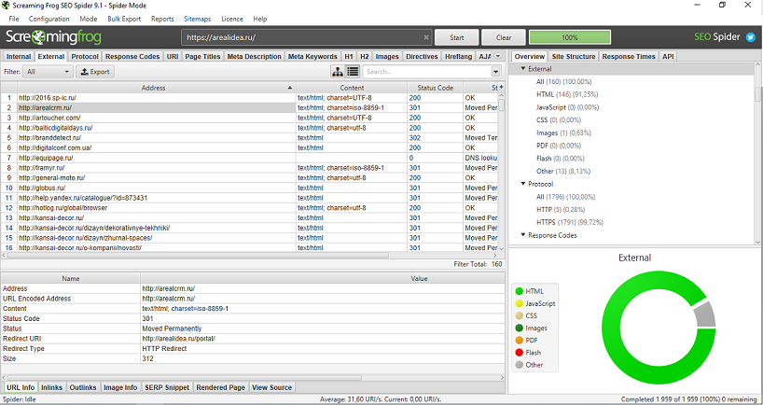Switch to the Hreflang tab
The image size is (763, 405).
(x=458, y=57)
